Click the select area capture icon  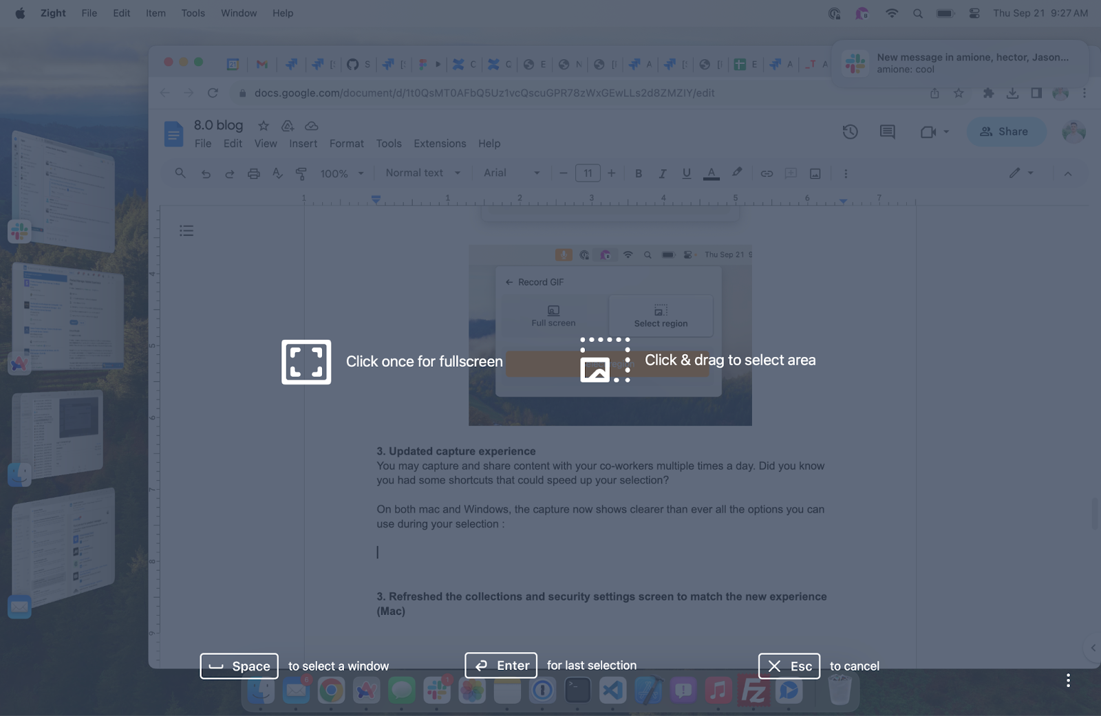coord(605,360)
